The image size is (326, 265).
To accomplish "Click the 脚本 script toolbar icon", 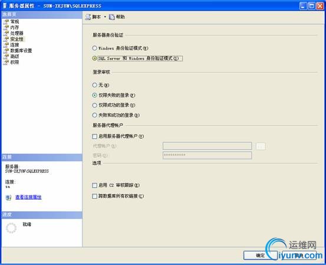I will (x=88, y=17).
